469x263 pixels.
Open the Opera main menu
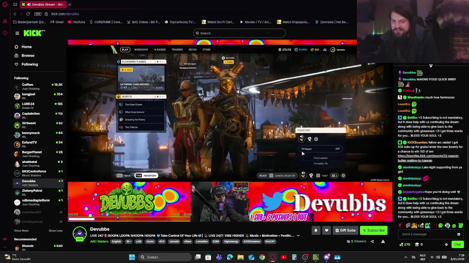[x=5, y=4]
